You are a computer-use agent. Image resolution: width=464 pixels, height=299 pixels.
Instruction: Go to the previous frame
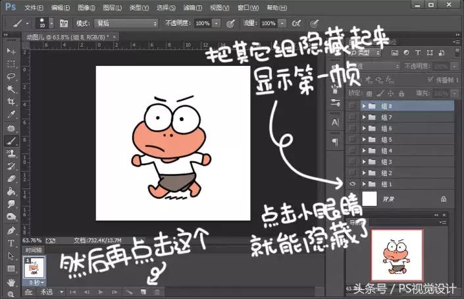point(87,292)
